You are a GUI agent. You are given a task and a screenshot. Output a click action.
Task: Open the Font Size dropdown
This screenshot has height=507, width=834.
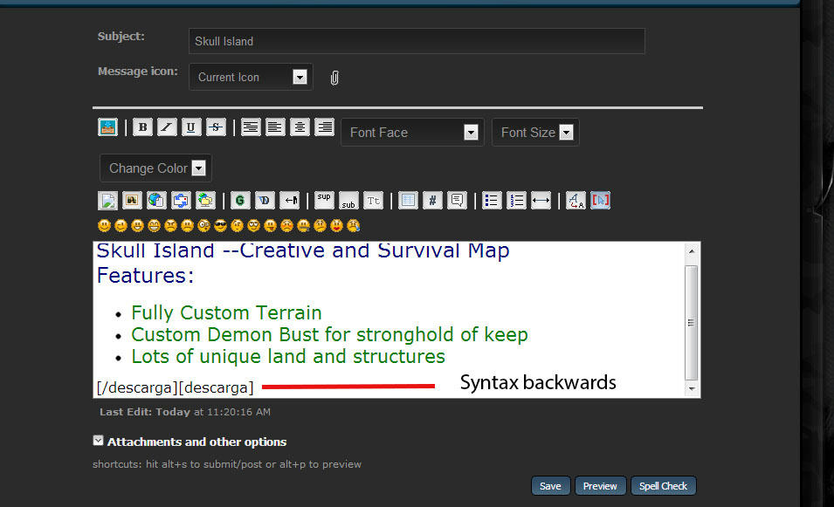point(535,133)
